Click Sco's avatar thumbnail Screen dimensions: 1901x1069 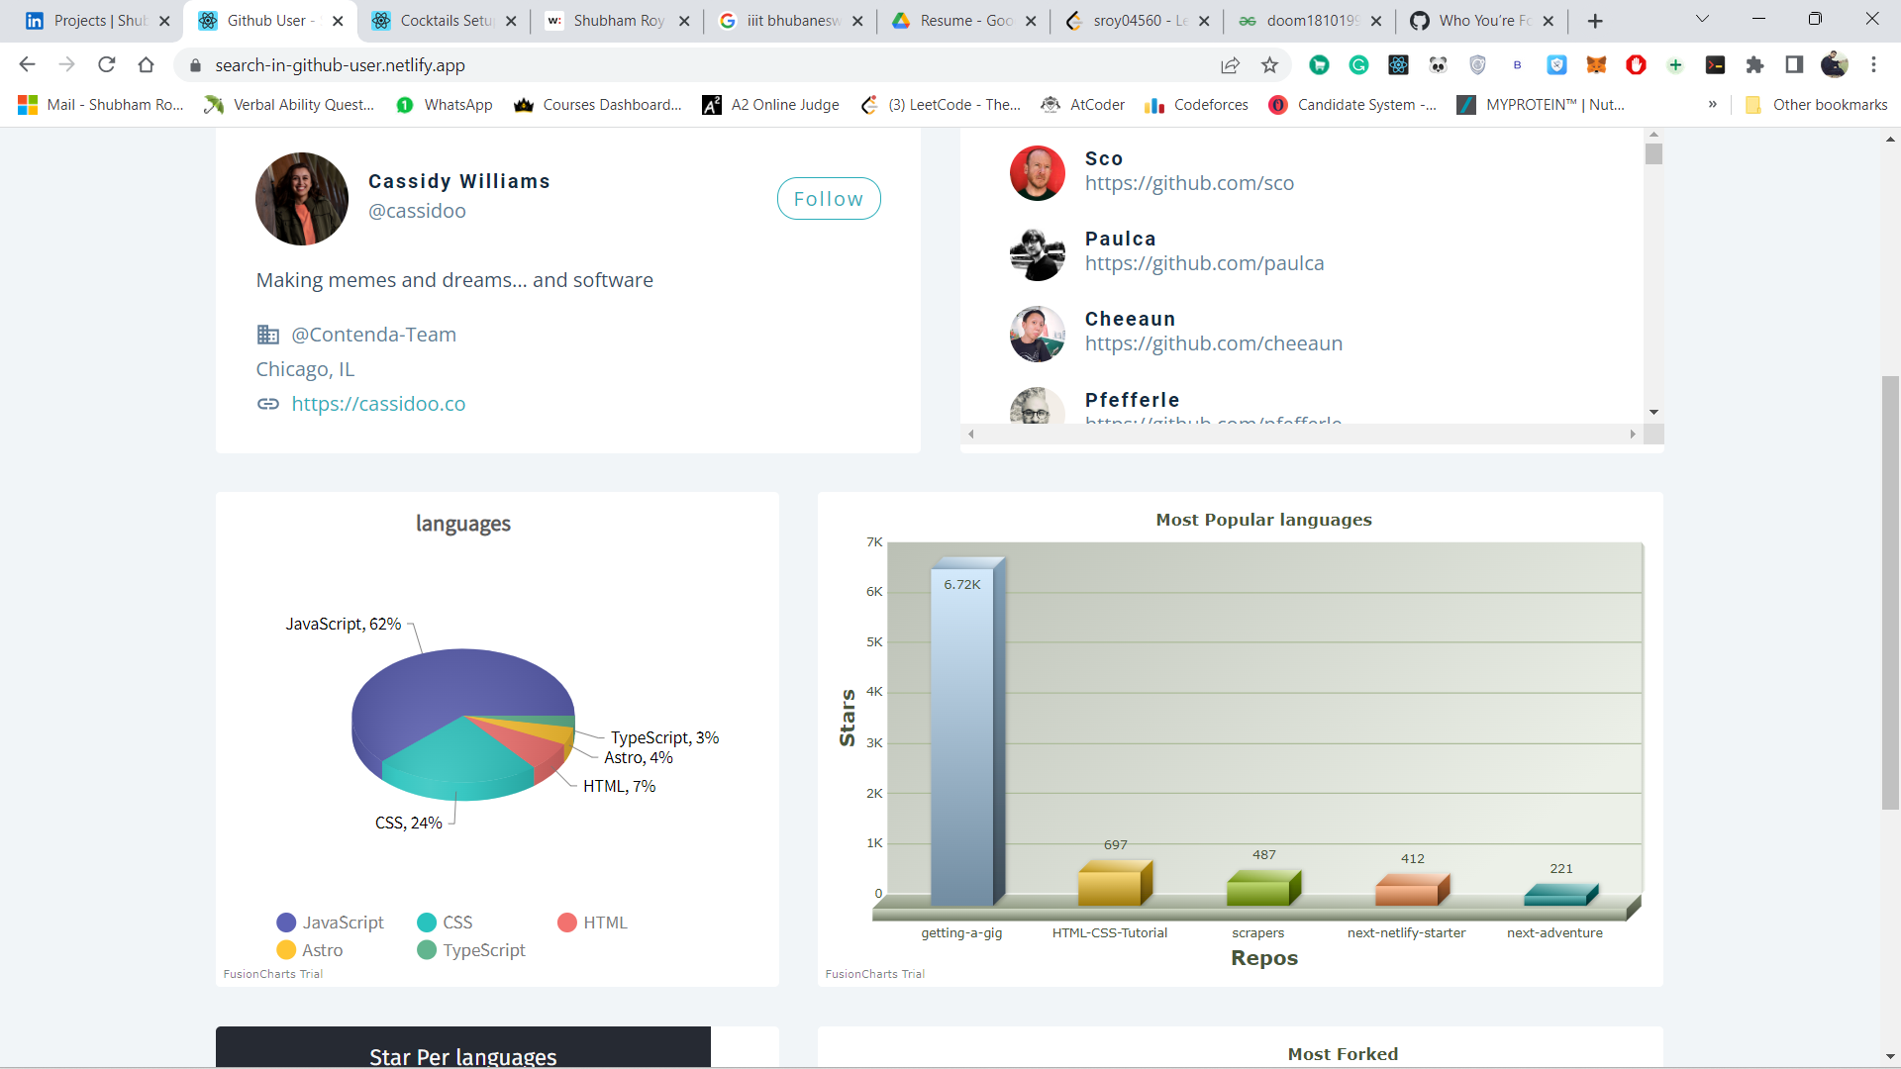point(1038,172)
